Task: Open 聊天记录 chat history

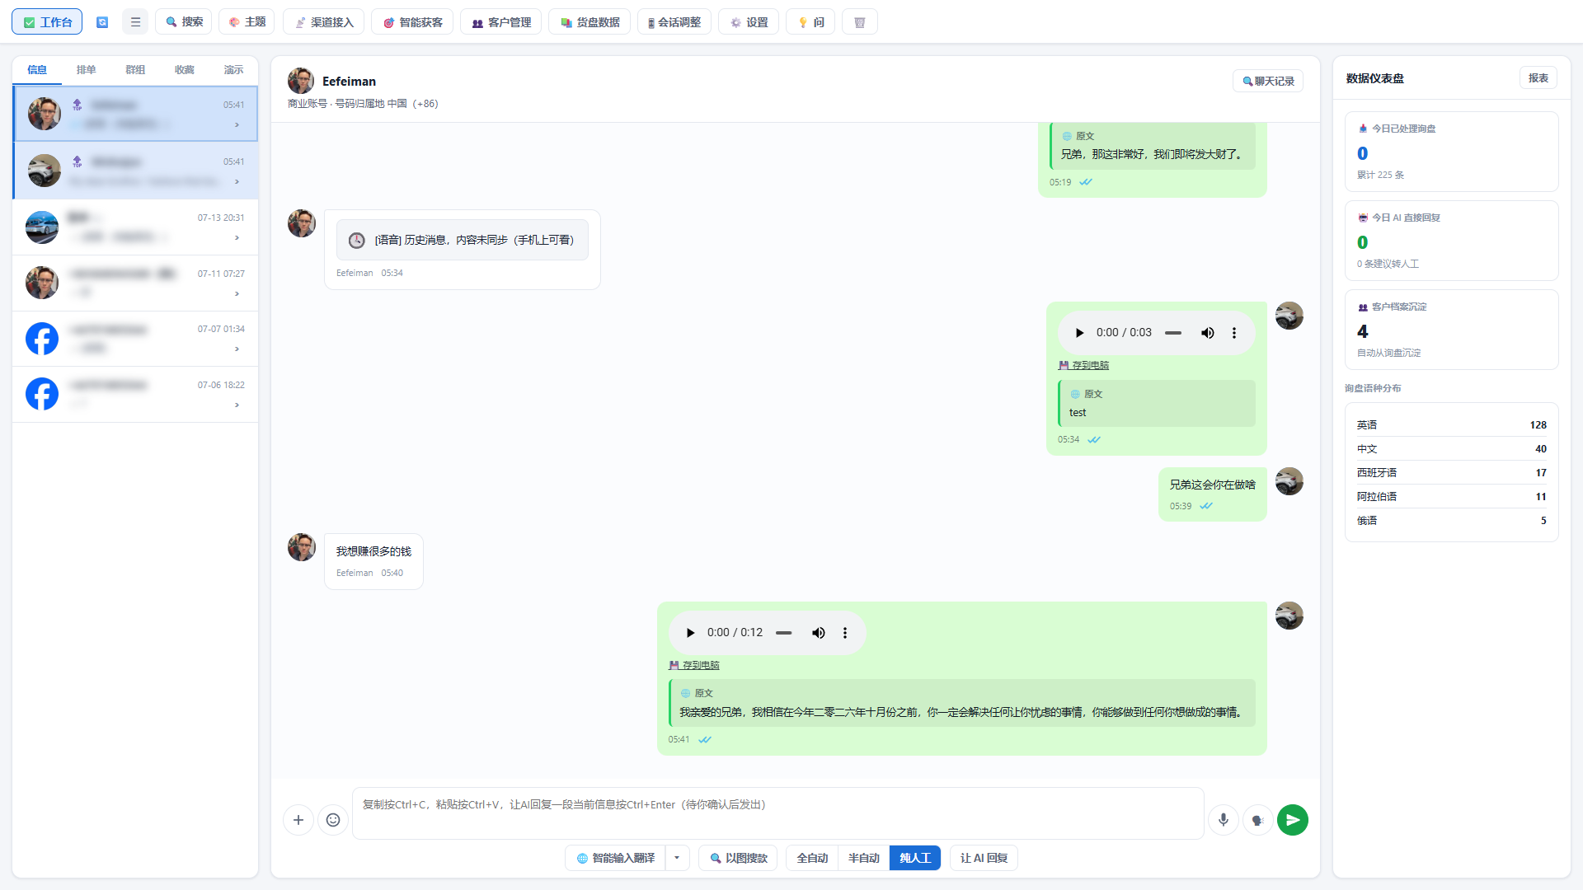Action: (x=1268, y=81)
